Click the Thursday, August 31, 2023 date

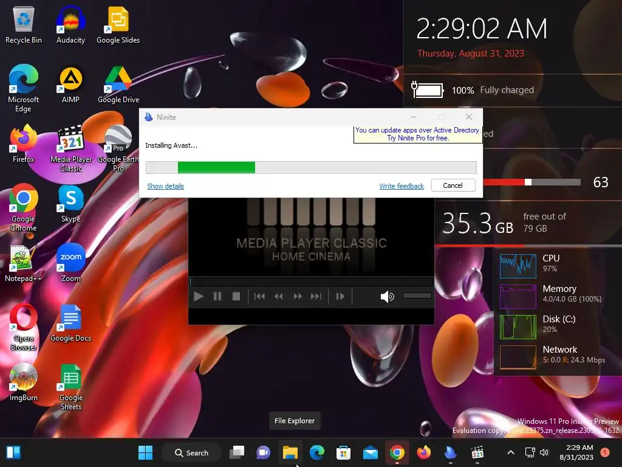point(471,54)
